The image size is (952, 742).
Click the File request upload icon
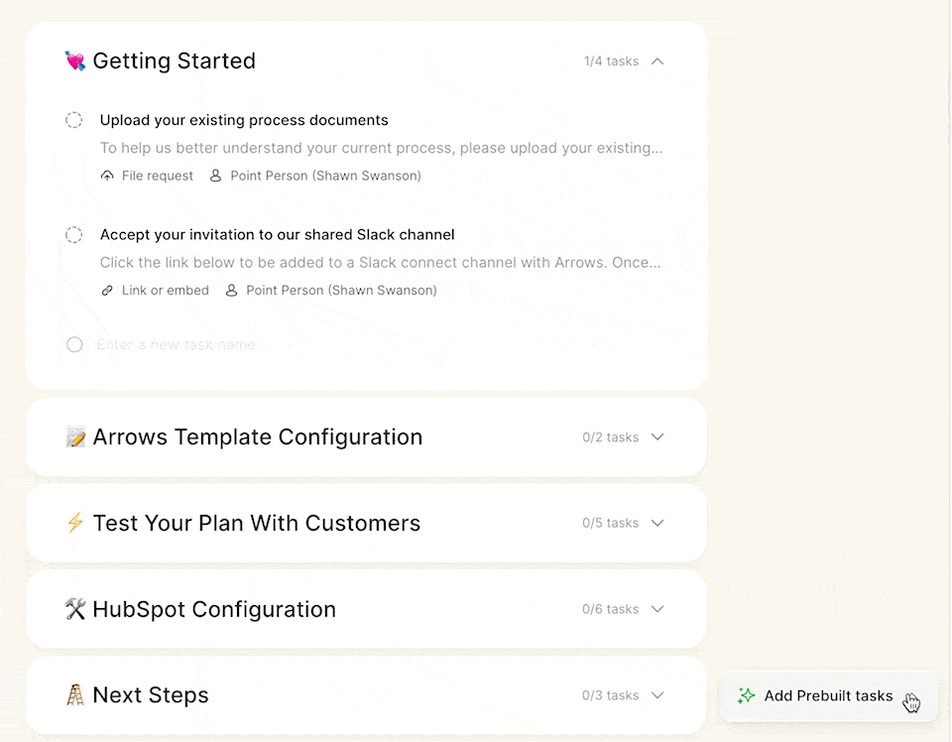[107, 177]
